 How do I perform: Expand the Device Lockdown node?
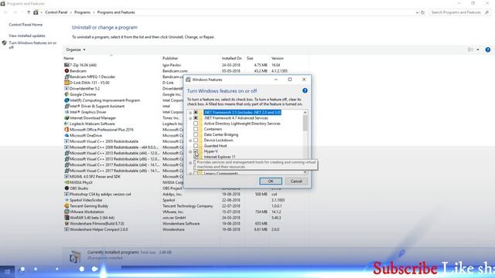pyautogui.click(x=190, y=141)
